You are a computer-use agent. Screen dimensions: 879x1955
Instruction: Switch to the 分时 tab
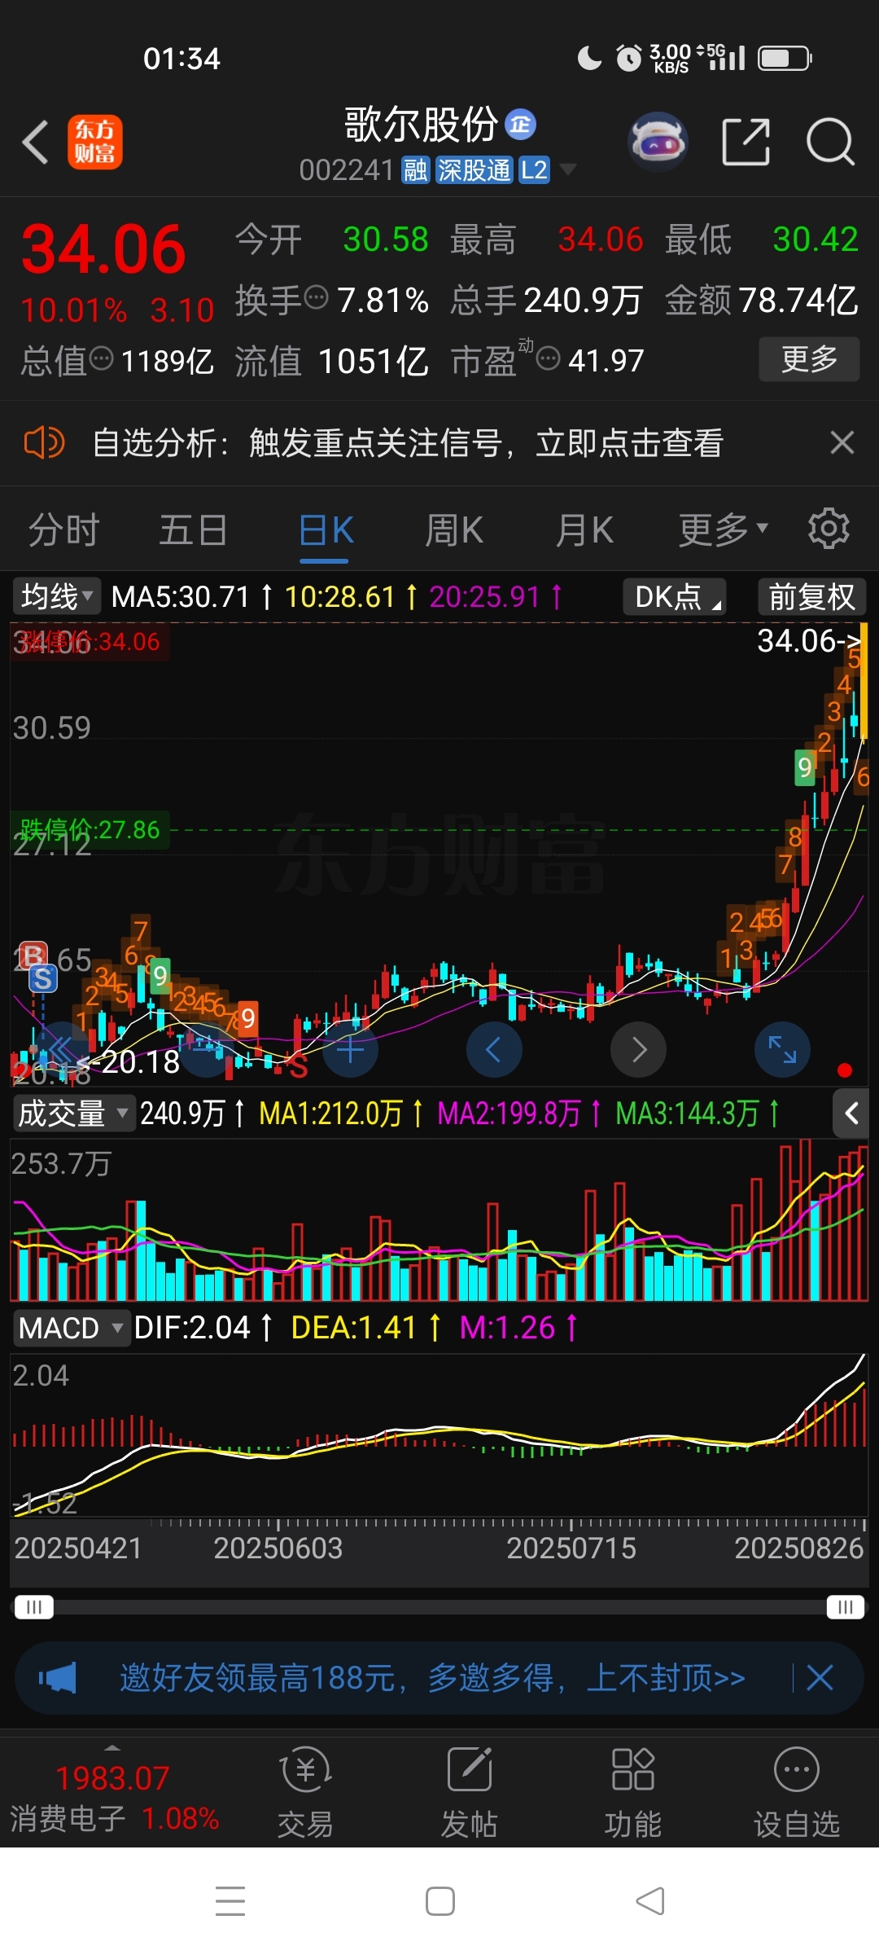click(x=63, y=530)
